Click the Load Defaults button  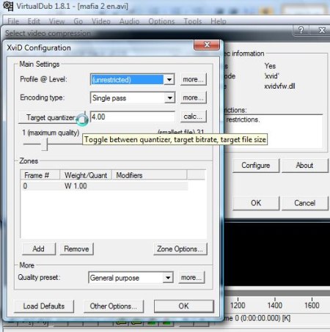point(44,306)
